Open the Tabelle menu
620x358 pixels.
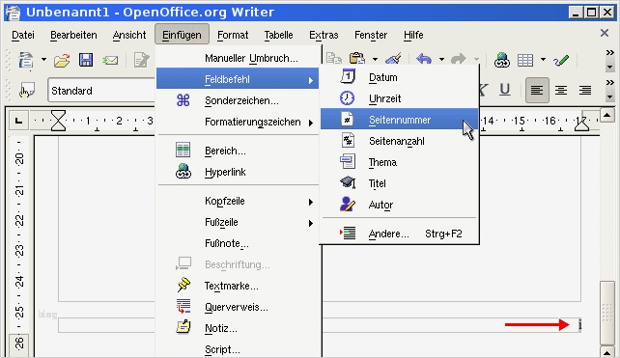click(x=279, y=35)
